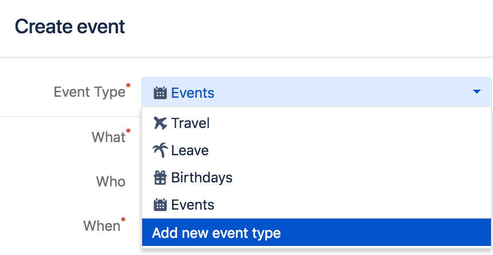Image resolution: width=493 pixels, height=255 pixels.
Task: Collapse the Event Type dropdown using its arrow
Action: (x=477, y=92)
